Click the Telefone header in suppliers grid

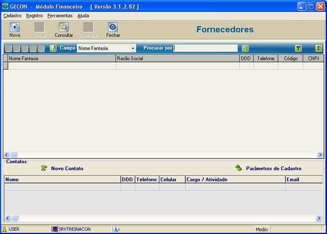(x=266, y=59)
